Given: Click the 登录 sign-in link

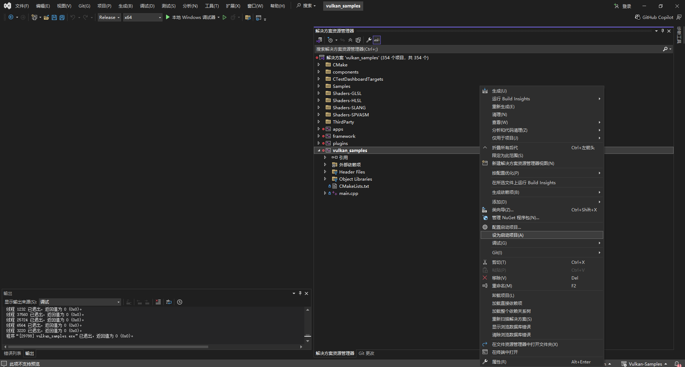Looking at the screenshot, I should [627, 6].
